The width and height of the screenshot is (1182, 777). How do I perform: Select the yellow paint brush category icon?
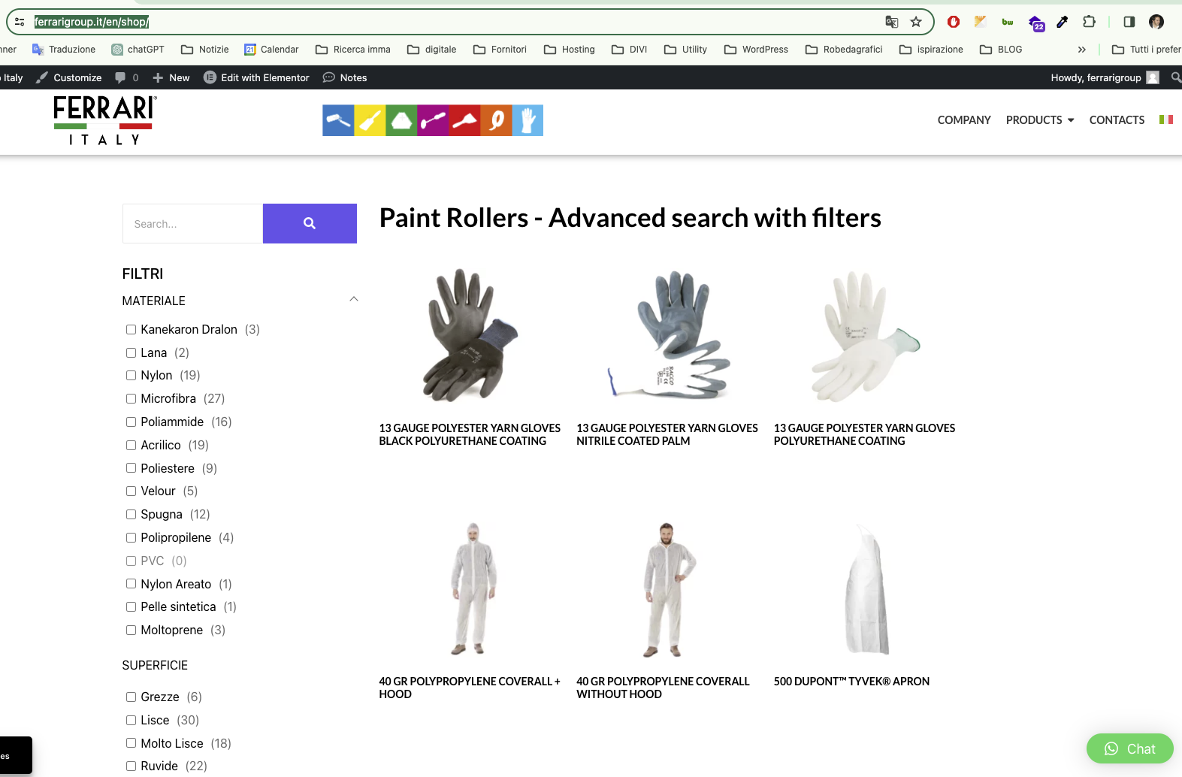370,120
